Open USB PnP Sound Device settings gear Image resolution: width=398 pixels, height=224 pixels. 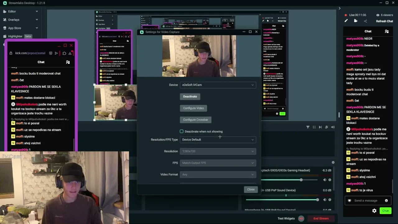(330, 200)
